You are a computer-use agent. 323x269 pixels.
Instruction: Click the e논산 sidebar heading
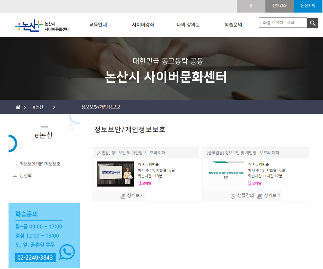[x=44, y=135]
